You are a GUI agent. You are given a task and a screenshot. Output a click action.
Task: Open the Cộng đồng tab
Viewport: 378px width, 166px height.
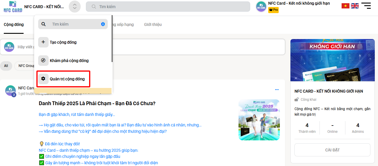point(14,24)
